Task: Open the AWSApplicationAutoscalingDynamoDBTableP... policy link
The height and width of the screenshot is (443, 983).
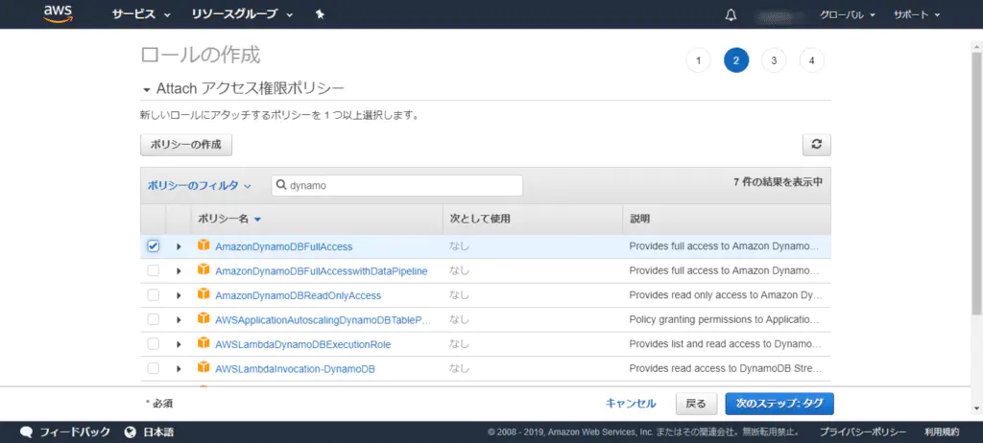Action: coord(323,320)
